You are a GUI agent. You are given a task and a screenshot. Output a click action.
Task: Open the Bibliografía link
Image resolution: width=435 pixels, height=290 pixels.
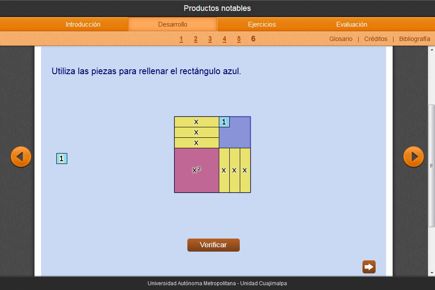(414, 39)
